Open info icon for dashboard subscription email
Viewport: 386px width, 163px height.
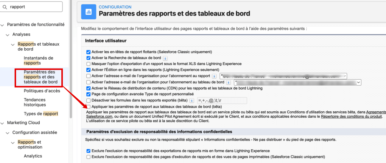(x=228, y=82)
